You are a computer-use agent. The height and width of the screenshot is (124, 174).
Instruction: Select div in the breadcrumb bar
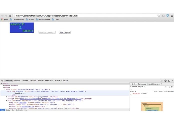13,110
